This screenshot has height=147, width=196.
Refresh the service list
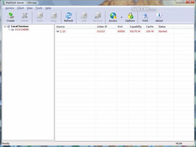(68, 17)
